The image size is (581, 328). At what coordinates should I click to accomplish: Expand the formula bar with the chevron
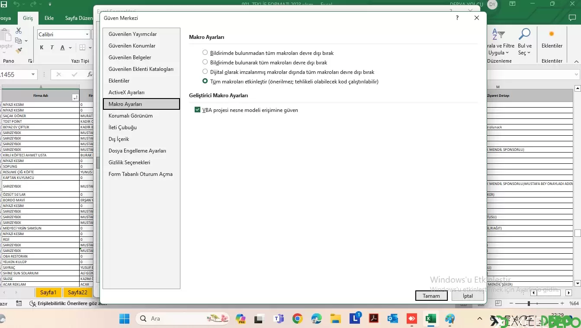pos(577,74)
